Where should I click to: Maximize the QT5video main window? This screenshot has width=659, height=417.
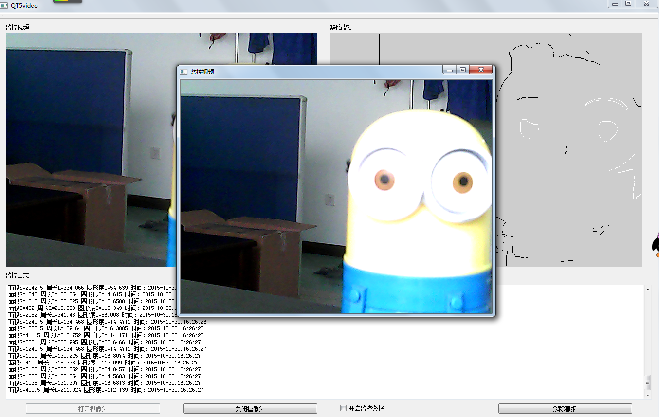(628, 4)
